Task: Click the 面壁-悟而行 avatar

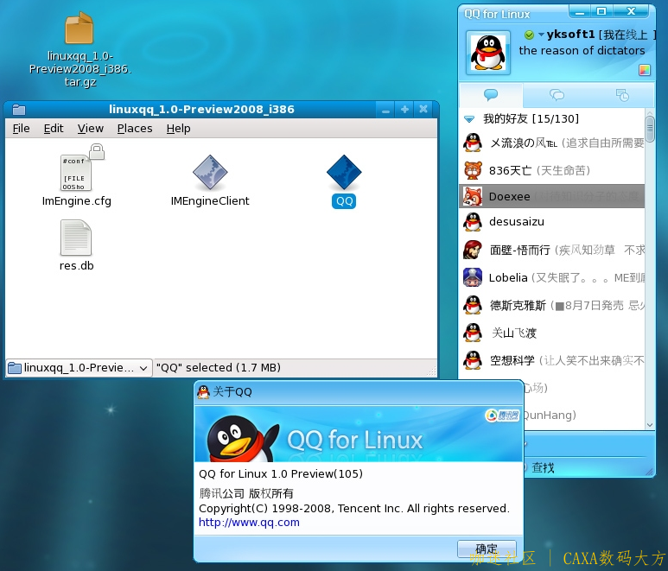Action: pyautogui.click(x=473, y=250)
